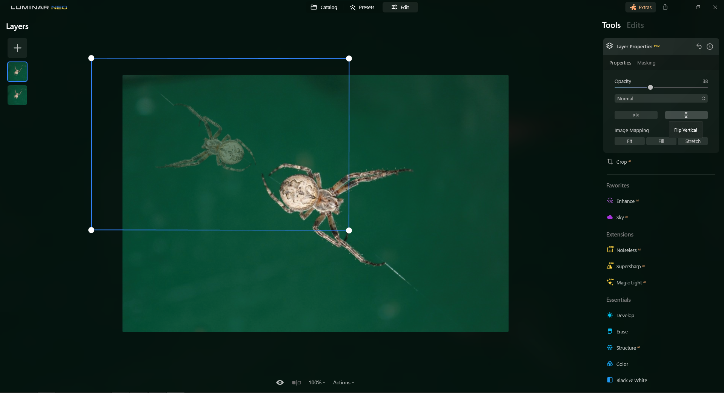Open the Develop tool
The height and width of the screenshot is (393, 724).
[x=621, y=315]
